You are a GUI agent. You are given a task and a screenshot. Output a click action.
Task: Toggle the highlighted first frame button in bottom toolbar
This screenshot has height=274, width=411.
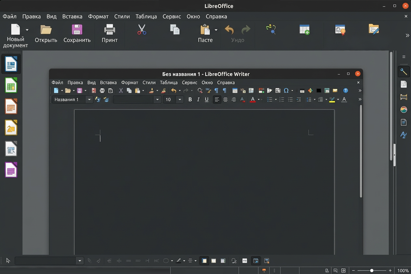(x=204, y=261)
